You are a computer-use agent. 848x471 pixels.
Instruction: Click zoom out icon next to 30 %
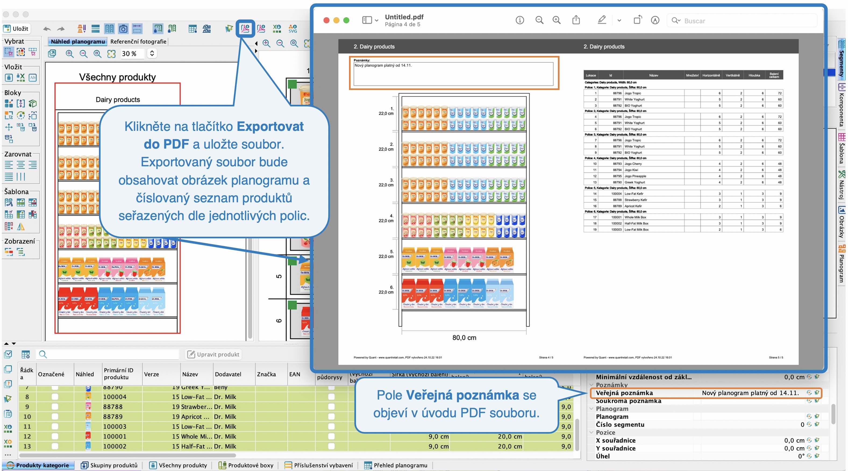(x=84, y=54)
